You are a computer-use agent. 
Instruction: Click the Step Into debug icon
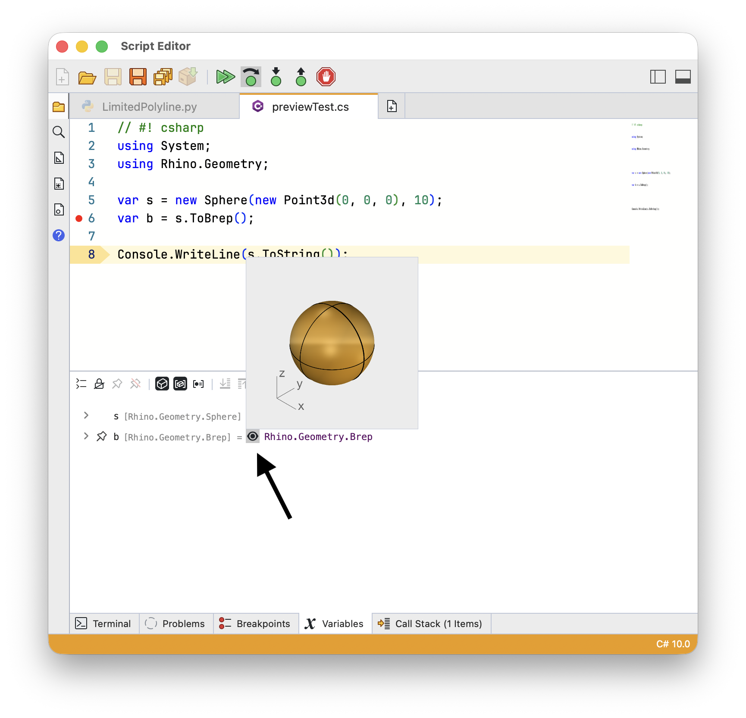276,77
